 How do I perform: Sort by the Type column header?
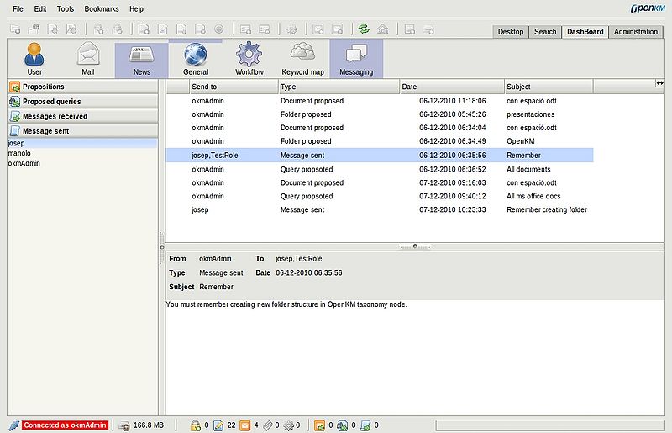click(339, 87)
